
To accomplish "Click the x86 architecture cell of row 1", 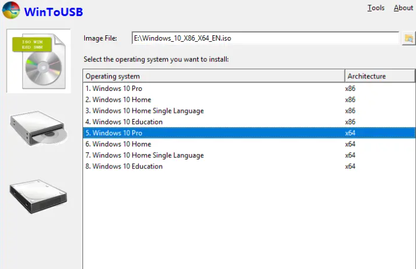I will pyautogui.click(x=350, y=88).
